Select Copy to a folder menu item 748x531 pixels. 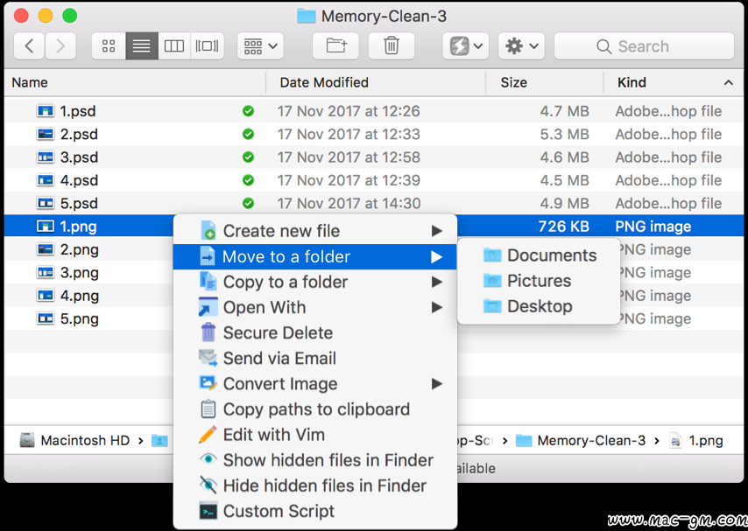pos(285,282)
